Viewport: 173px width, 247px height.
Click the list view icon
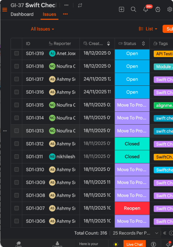tap(141, 29)
